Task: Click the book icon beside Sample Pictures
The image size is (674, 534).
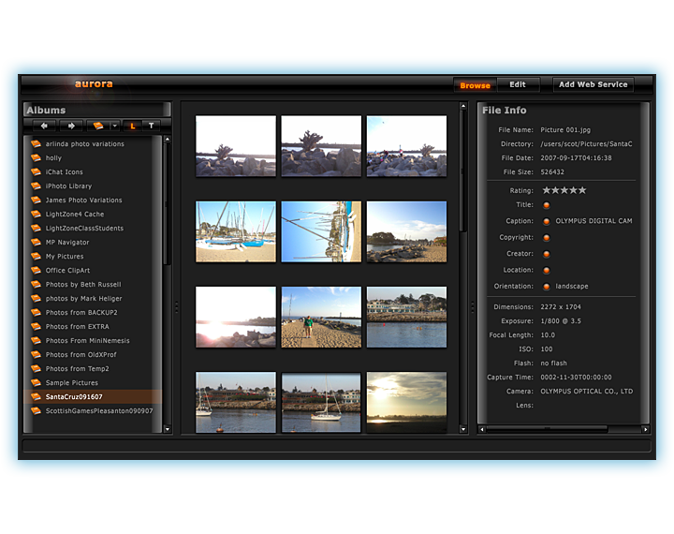Action: click(36, 383)
